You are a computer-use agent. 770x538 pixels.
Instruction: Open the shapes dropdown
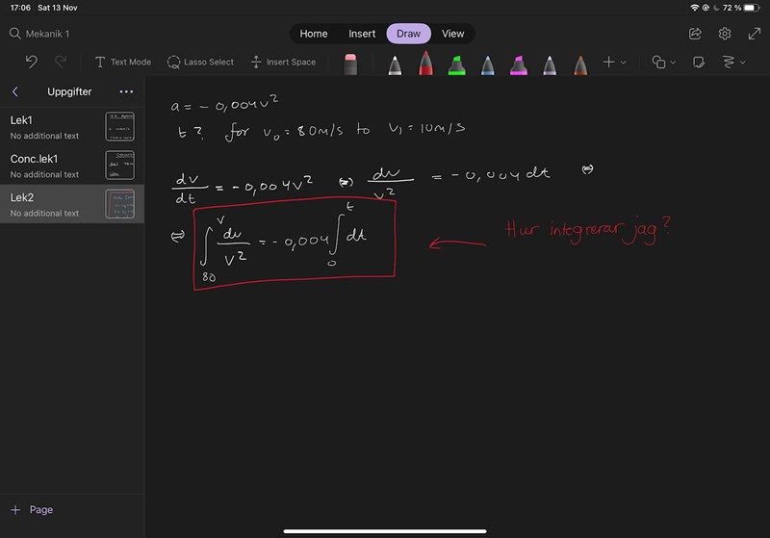pyautogui.click(x=663, y=62)
